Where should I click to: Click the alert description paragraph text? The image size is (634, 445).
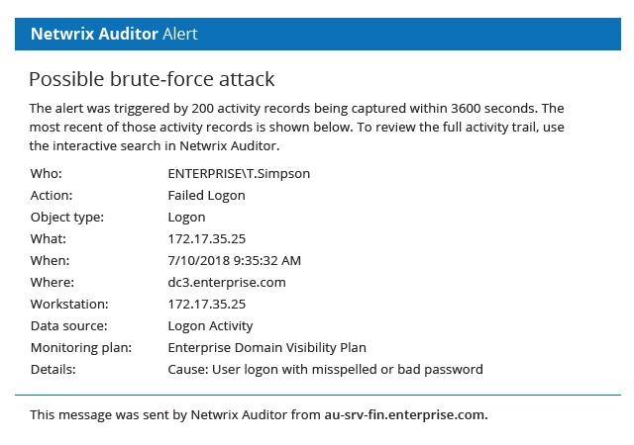(297, 128)
